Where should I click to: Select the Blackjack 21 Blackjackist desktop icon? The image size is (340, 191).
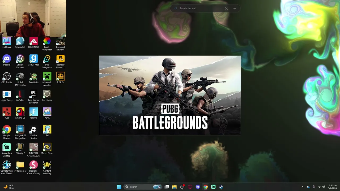[x=20, y=133]
